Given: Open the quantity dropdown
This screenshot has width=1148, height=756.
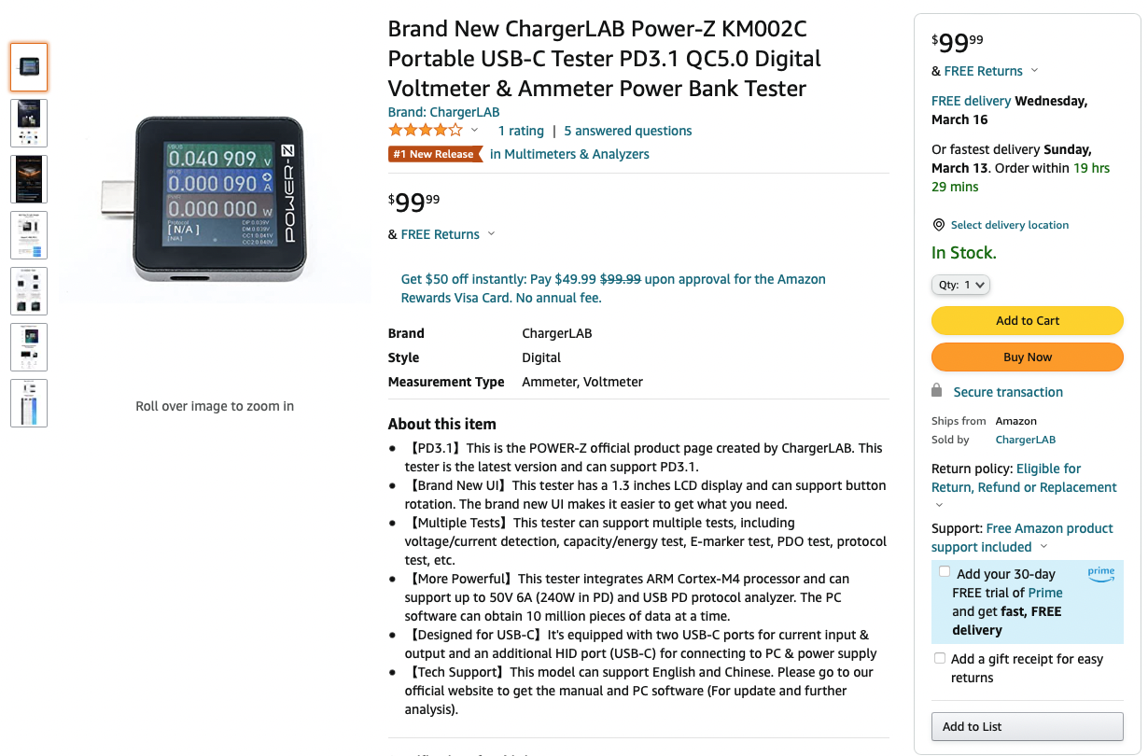Looking at the screenshot, I should (960, 285).
